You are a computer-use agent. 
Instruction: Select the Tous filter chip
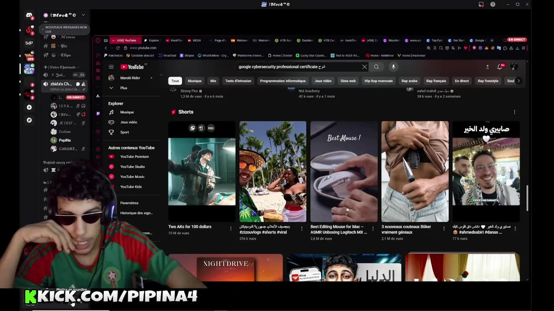pos(175,81)
